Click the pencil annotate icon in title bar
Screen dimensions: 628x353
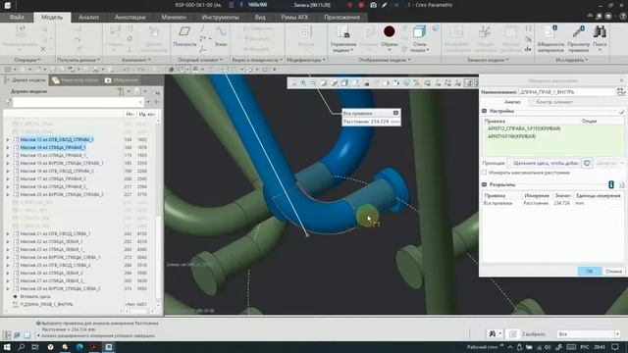click(x=385, y=5)
